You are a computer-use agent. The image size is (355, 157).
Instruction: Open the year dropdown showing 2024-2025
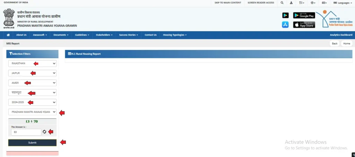32,102
